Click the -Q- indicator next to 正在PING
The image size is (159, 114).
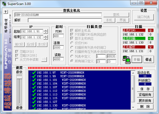pos(151,30)
